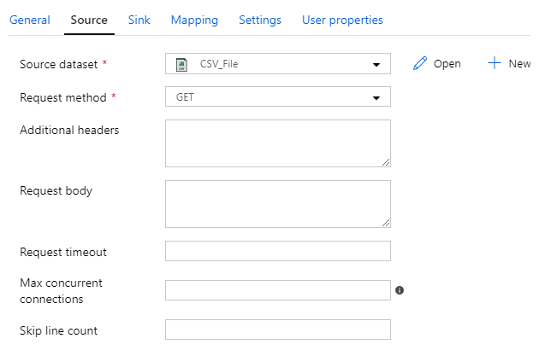Focus the Additional headers text area
Image resolution: width=539 pixels, height=350 pixels.
[x=277, y=143]
